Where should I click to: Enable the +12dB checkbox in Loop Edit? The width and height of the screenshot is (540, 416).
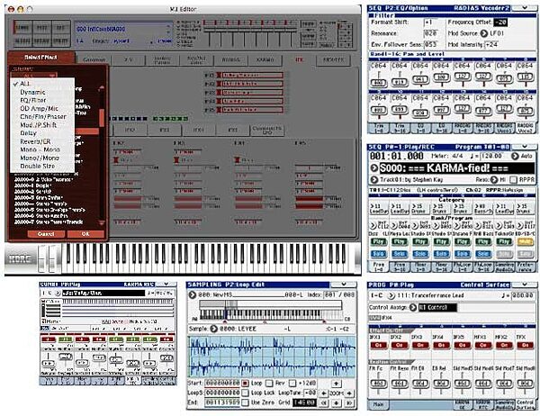click(292, 383)
